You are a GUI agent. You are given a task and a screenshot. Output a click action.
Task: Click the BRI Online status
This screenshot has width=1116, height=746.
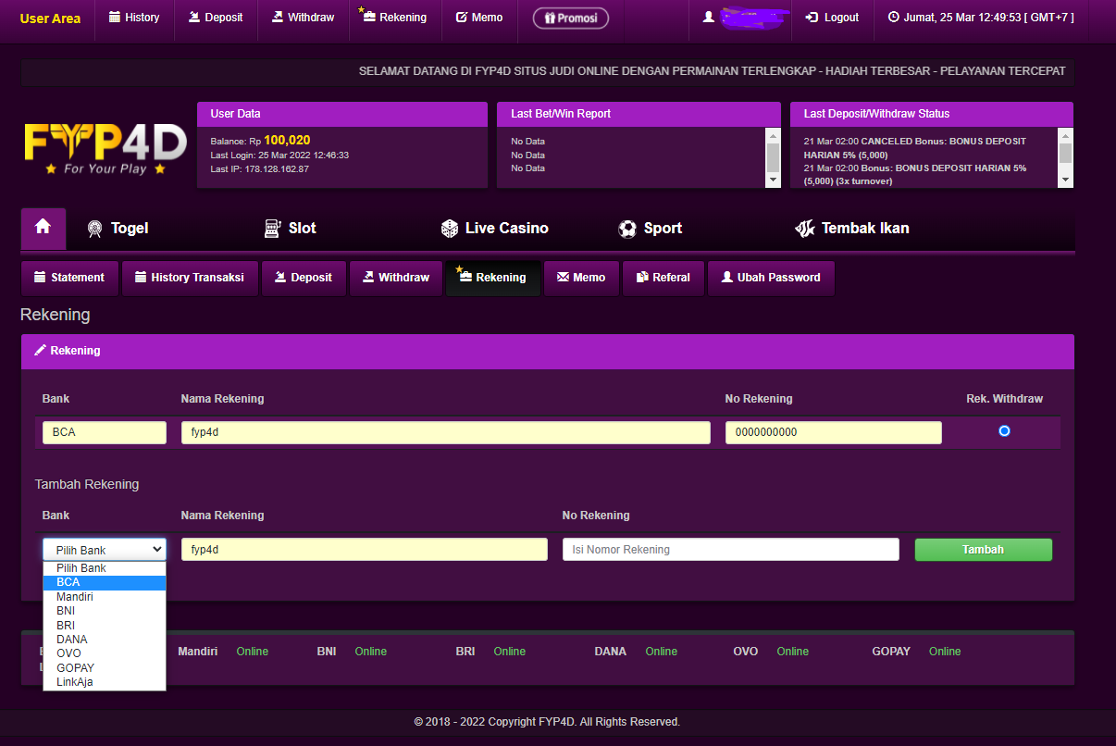[509, 652]
